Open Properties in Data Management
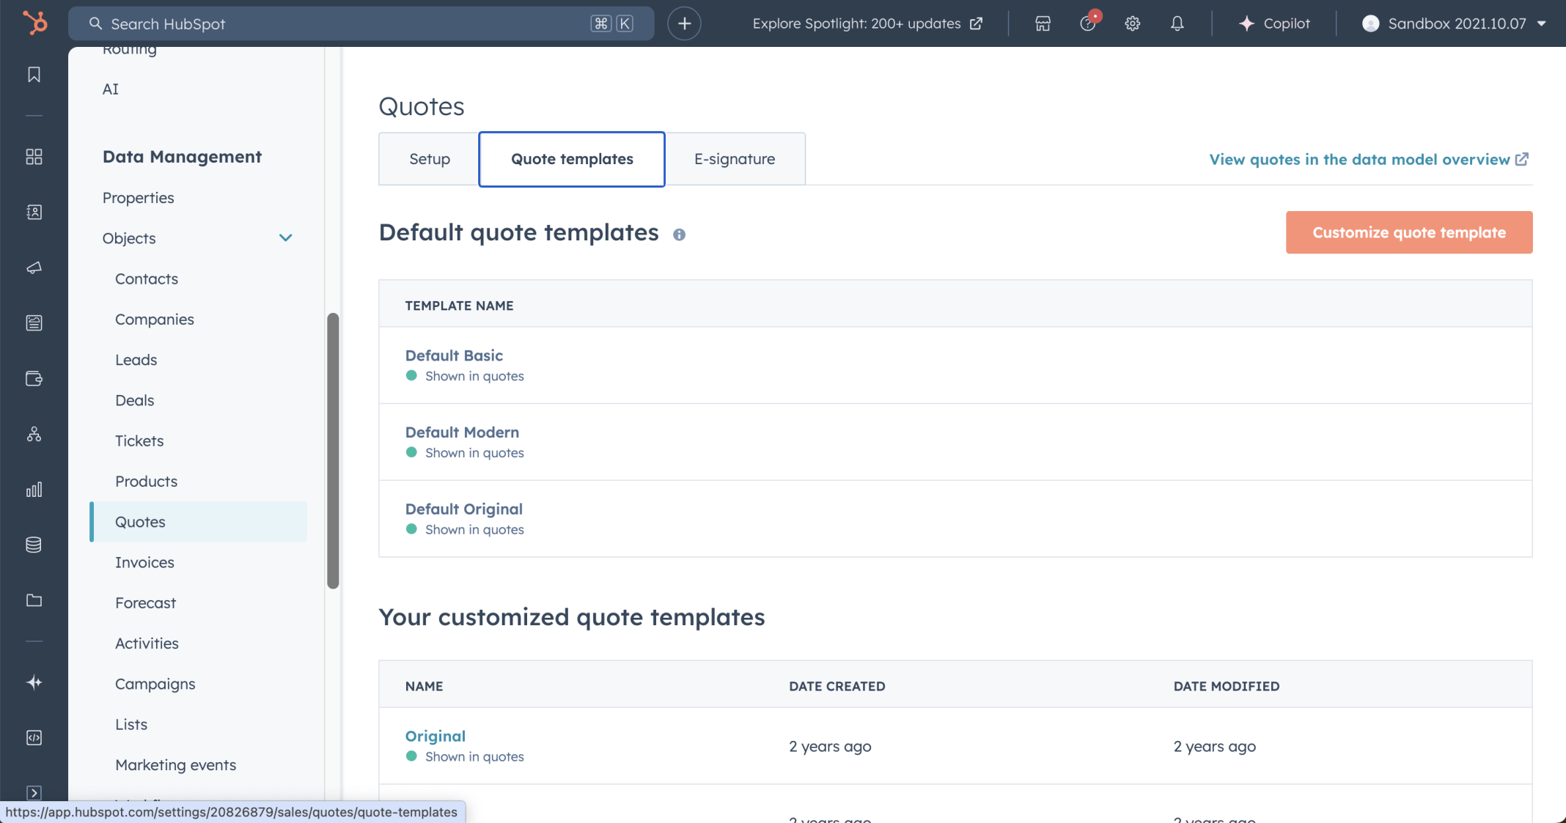This screenshot has height=823, width=1566. pyautogui.click(x=138, y=198)
